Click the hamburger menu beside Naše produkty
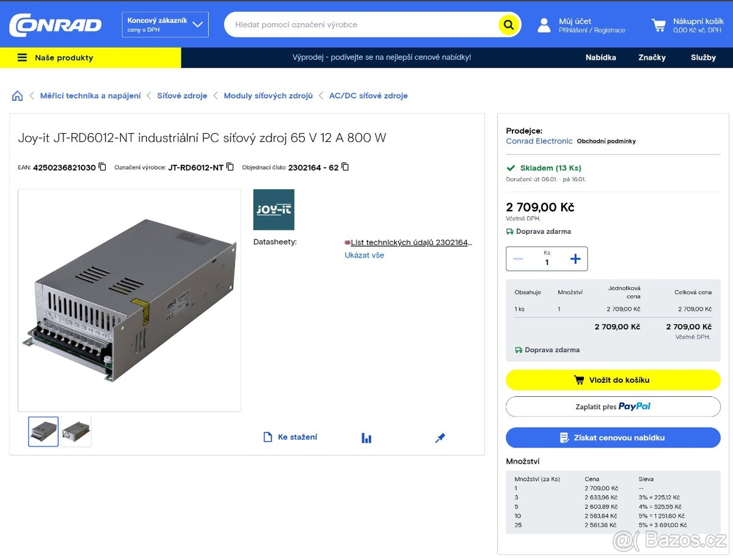 pyautogui.click(x=23, y=57)
